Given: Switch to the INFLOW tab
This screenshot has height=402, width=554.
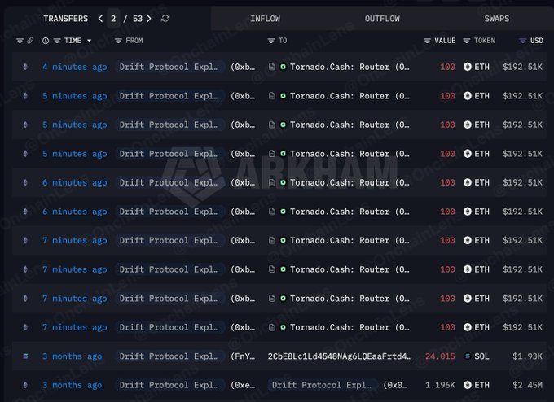Looking at the screenshot, I should (x=265, y=19).
